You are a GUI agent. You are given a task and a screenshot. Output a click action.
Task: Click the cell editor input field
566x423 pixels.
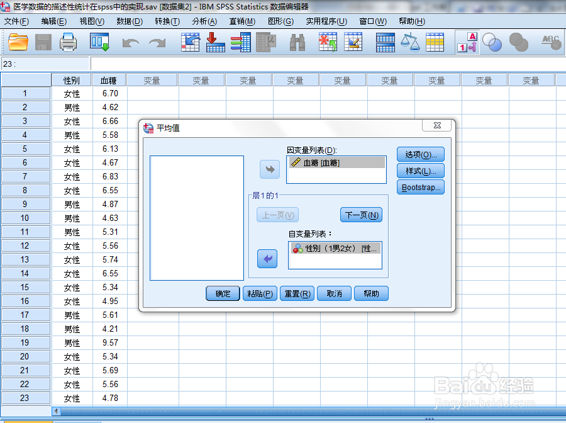pos(328,64)
